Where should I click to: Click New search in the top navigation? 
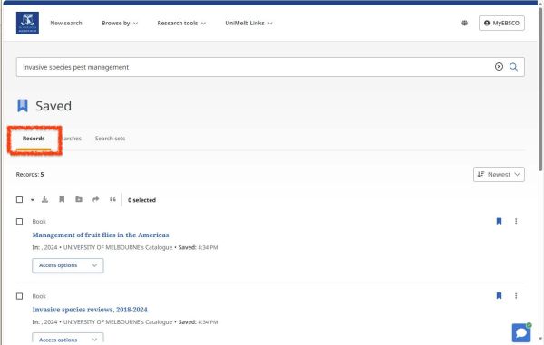click(x=66, y=24)
